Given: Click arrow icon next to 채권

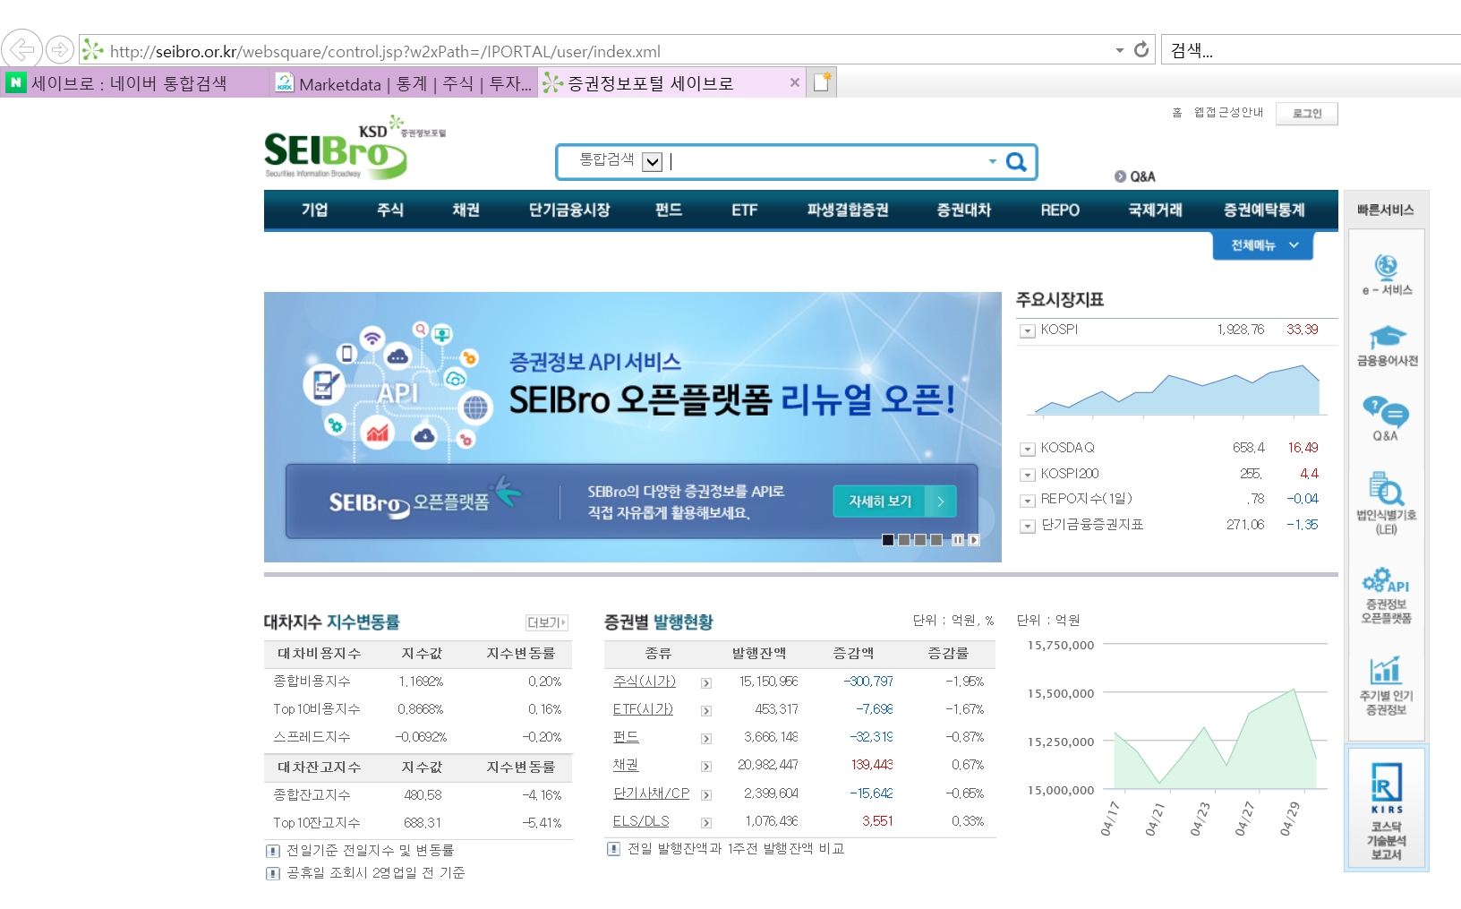Looking at the screenshot, I should [x=706, y=767].
